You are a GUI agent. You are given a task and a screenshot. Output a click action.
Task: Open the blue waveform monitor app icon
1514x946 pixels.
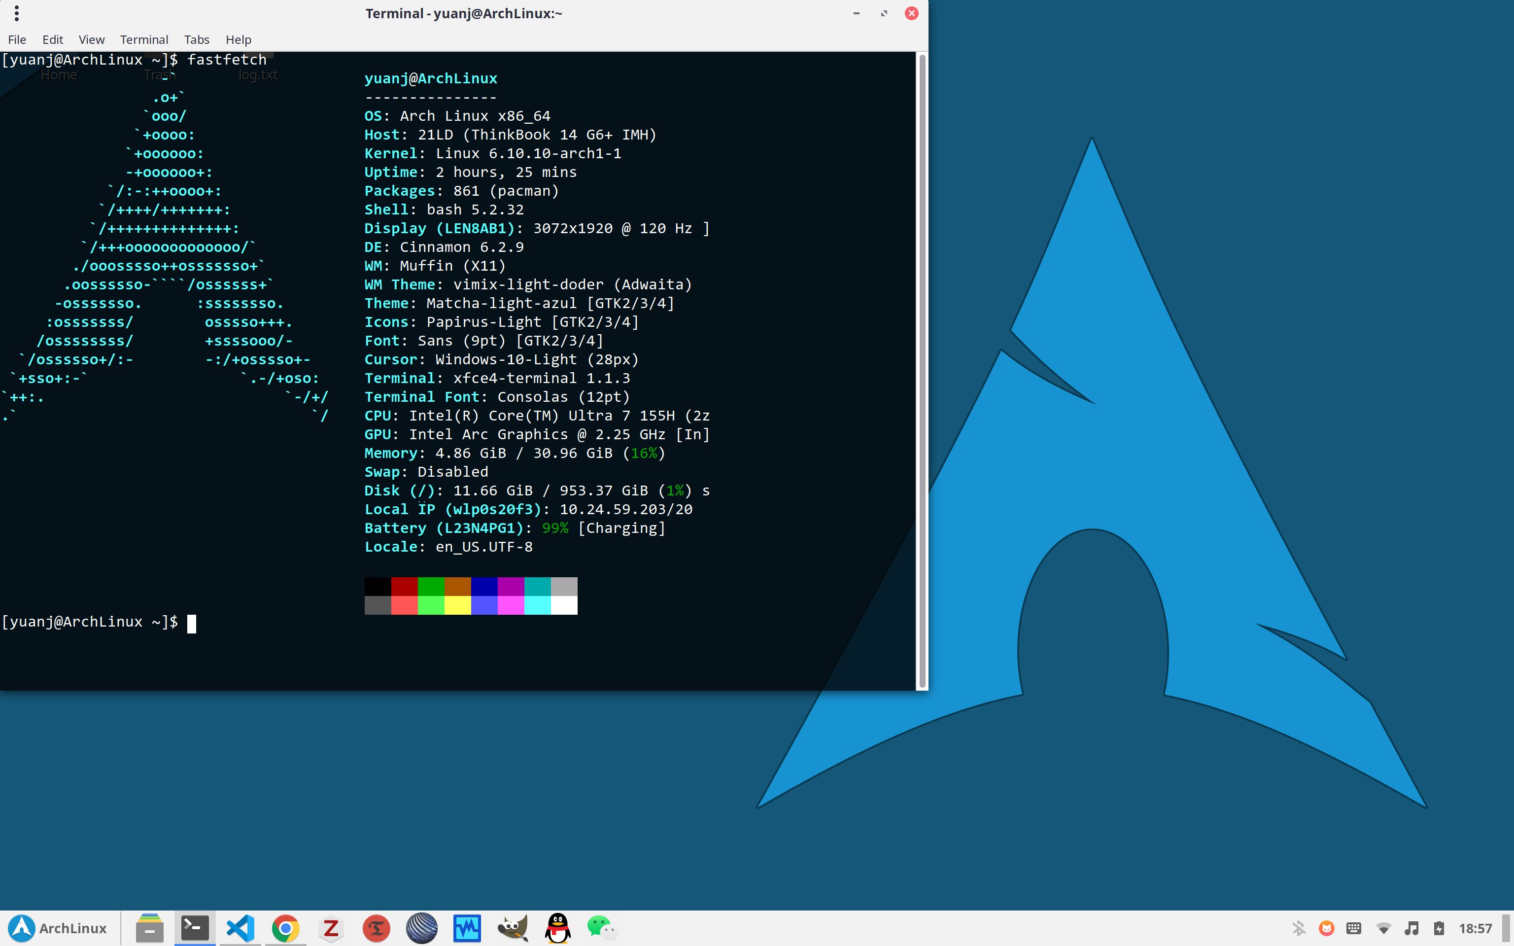pos(467,928)
